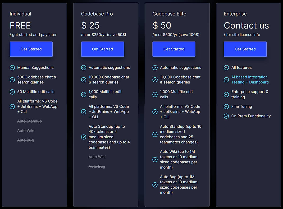Select the checkmark beside Fine Tuning
This screenshot has height=209, width=283.
point(226,106)
